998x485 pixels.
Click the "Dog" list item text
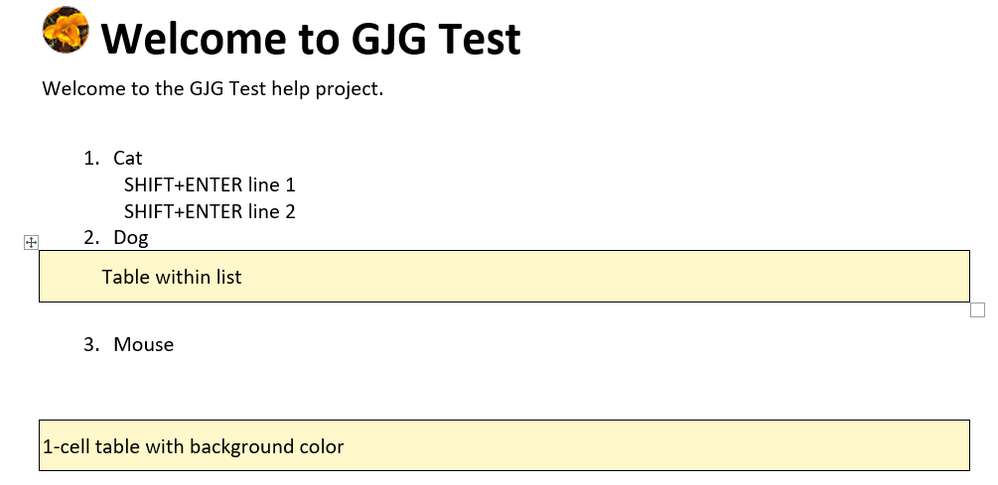click(131, 237)
